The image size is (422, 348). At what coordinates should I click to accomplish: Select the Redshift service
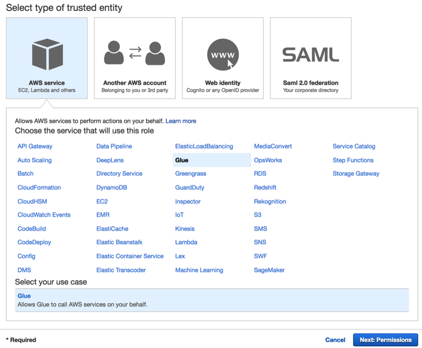[265, 187]
